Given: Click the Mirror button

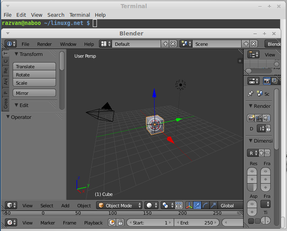Looking at the screenshot, I should tap(34, 93).
